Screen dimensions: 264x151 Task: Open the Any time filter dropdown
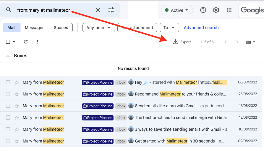tap(98, 28)
